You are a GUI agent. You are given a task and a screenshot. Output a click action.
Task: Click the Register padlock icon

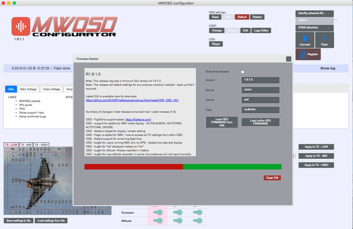point(303,54)
